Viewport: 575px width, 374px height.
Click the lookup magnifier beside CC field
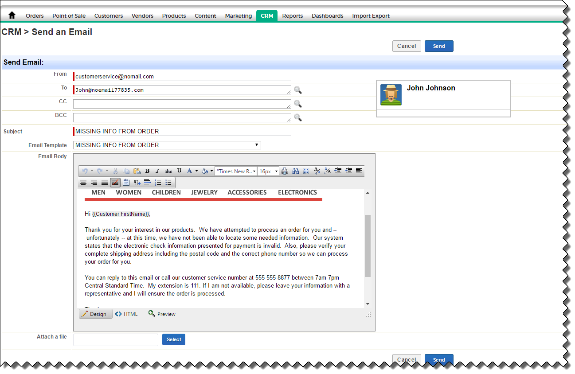click(x=298, y=104)
